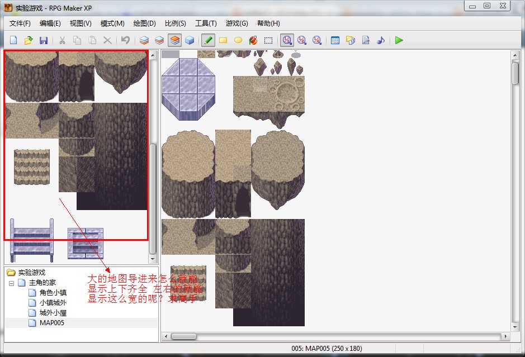This screenshot has width=525, height=357.
Task: Open the 游戏(G) menu
Action: coord(237,23)
